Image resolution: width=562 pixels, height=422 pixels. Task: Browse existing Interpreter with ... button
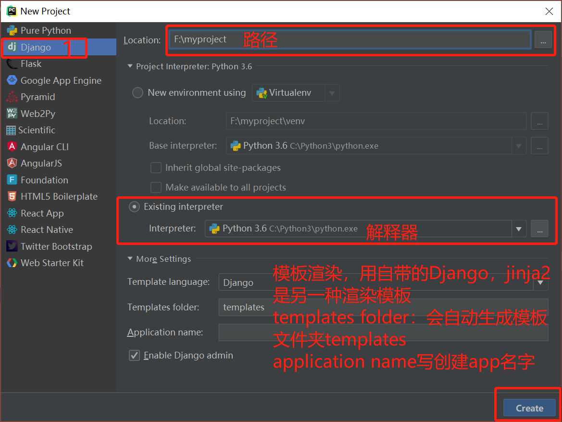pyautogui.click(x=539, y=229)
